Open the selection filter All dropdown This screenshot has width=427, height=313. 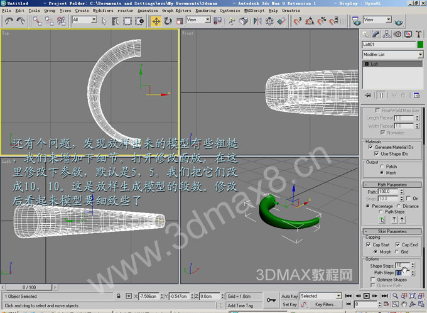click(x=84, y=19)
